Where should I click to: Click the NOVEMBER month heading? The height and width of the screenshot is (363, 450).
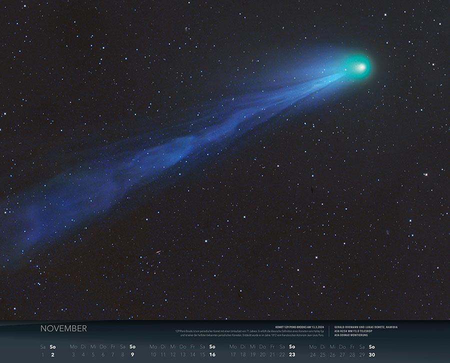pyautogui.click(x=63, y=328)
